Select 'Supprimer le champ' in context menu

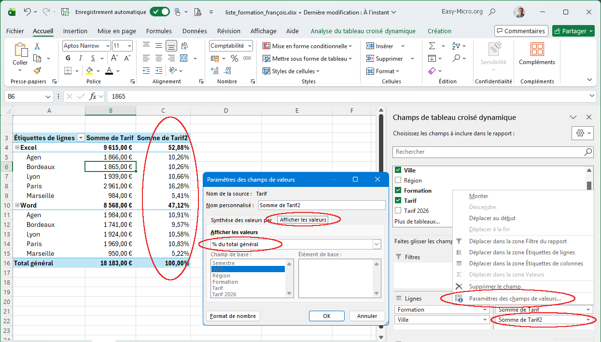pos(494,287)
